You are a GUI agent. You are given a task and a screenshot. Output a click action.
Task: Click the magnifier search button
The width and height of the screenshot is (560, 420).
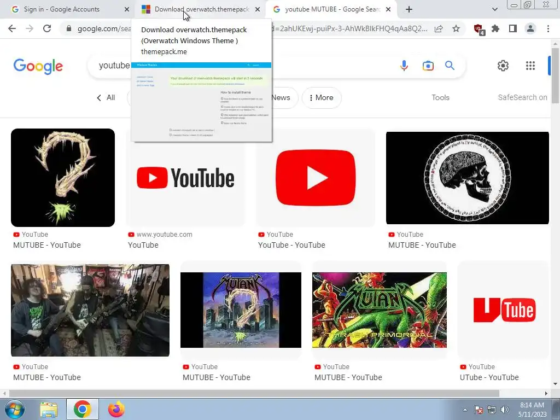point(450,66)
